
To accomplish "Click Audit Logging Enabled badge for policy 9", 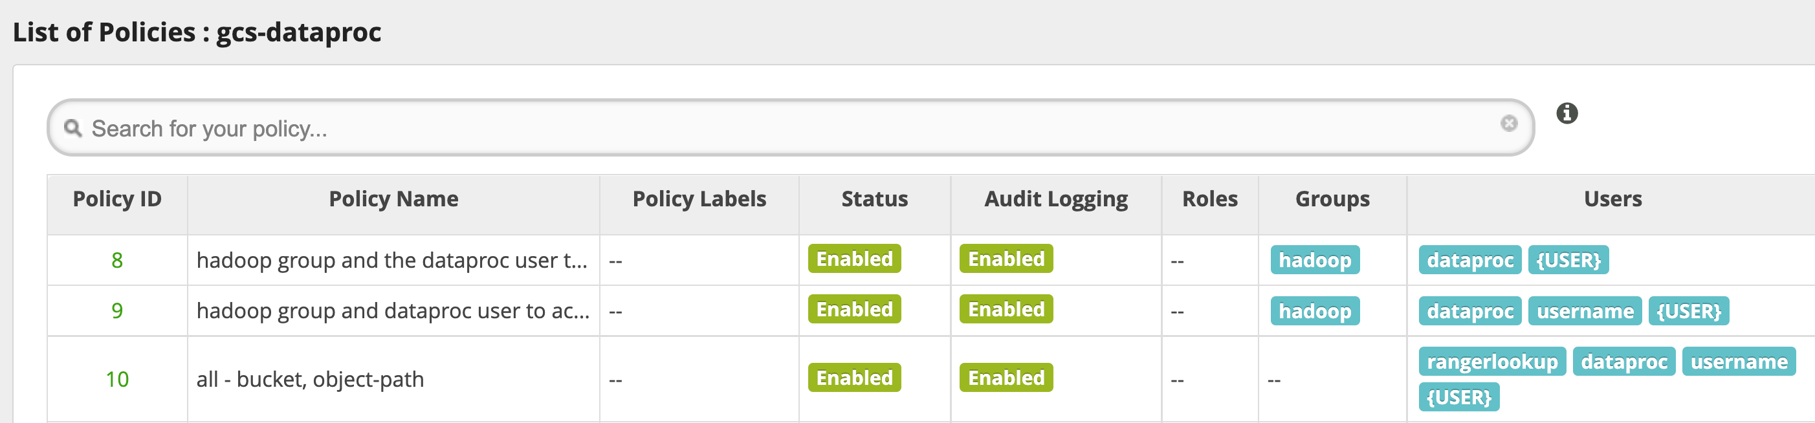I will (1006, 310).
